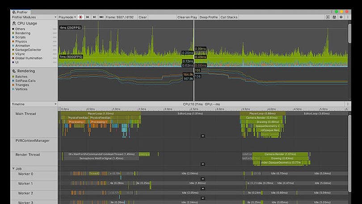The width and height of the screenshot is (362, 204).
Task: Open the Timeline panel kebab menu
Action: [348, 104]
